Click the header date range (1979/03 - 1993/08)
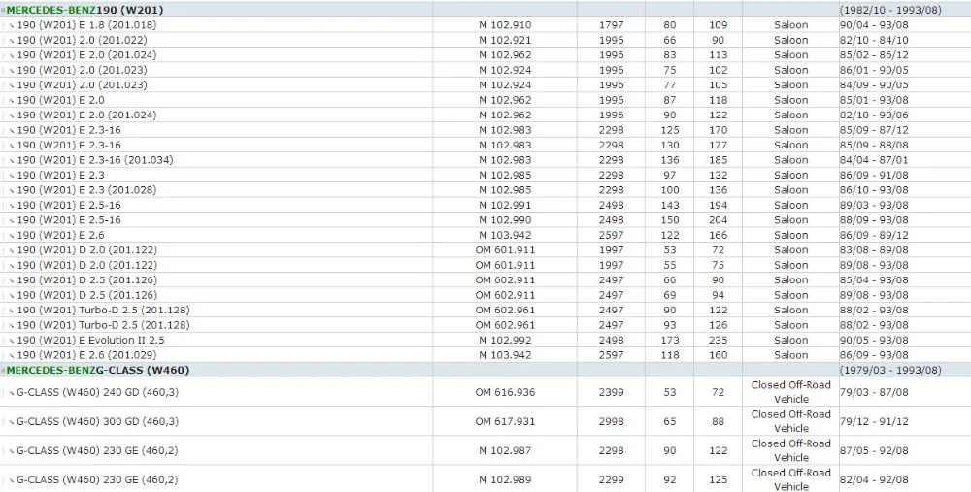The image size is (971, 492). [x=890, y=370]
